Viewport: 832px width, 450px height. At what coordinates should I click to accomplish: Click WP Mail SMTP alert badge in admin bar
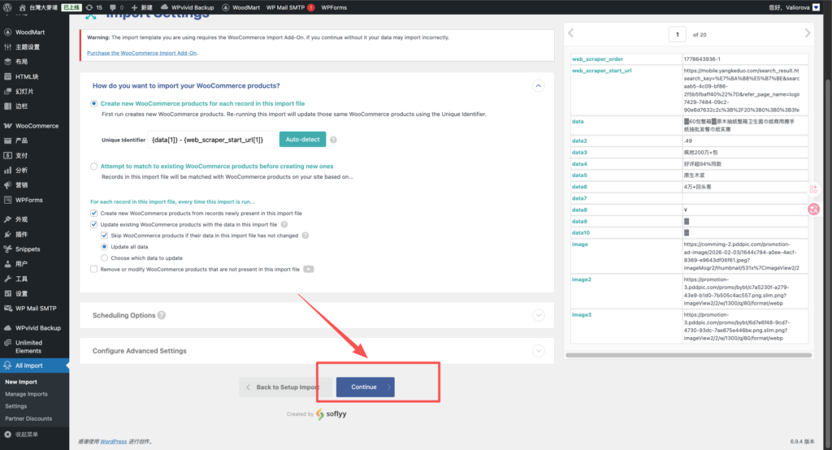click(311, 7)
